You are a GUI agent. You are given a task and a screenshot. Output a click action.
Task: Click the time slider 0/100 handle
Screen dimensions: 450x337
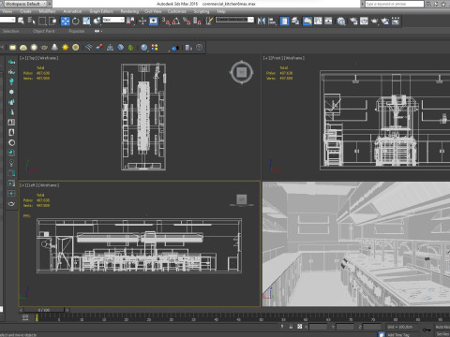tap(44, 310)
